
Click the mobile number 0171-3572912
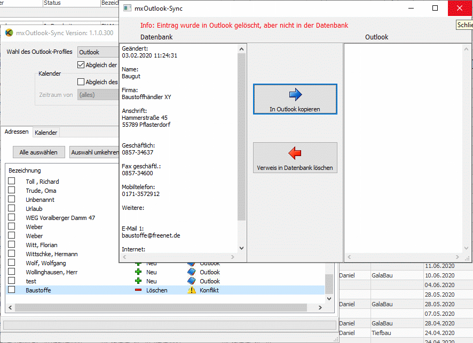[x=141, y=194]
